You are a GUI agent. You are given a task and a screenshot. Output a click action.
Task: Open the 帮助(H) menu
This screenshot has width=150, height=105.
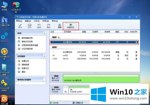55,21
